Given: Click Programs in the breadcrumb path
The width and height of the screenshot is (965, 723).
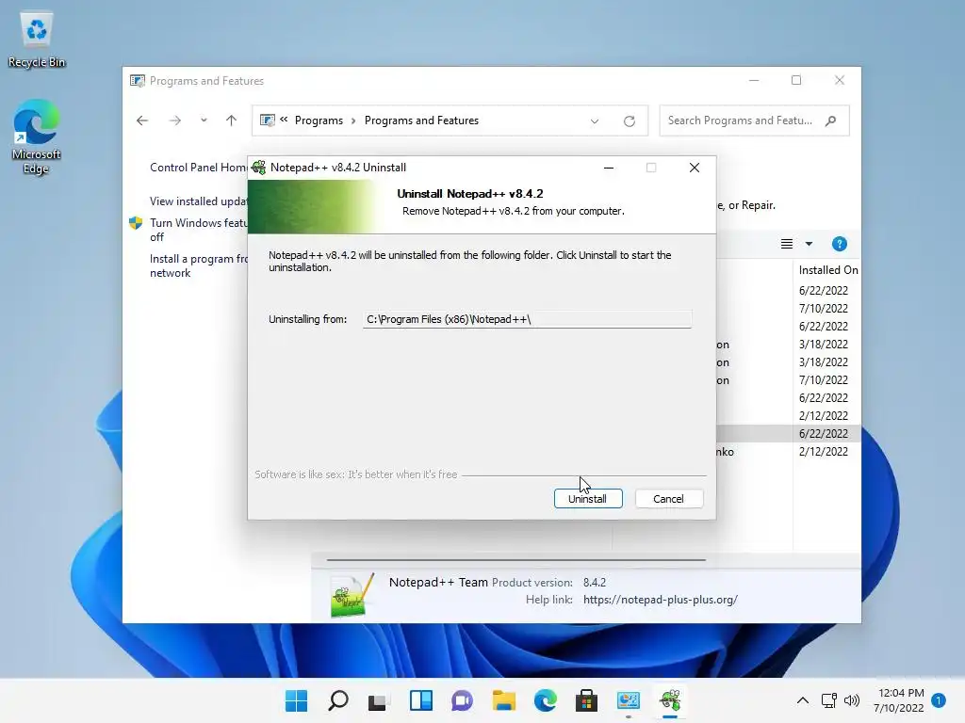Looking at the screenshot, I should click(x=319, y=120).
